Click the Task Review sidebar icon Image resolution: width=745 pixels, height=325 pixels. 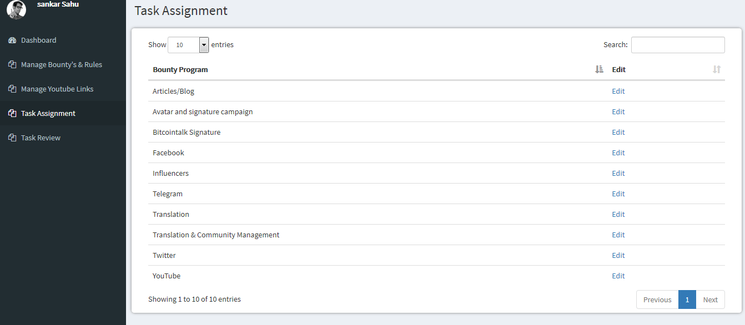click(x=12, y=138)
